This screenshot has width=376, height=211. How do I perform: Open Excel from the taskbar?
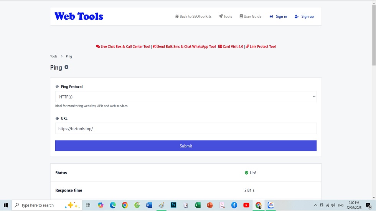pyautogui.click(x=198, y=205)
